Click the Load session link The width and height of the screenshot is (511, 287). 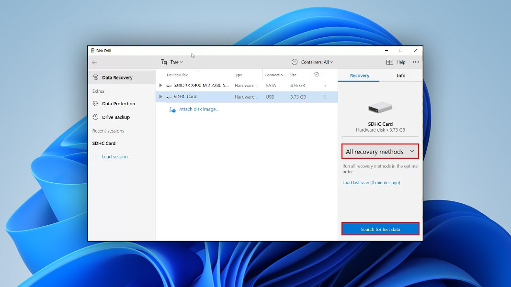(x=116, y=156)
